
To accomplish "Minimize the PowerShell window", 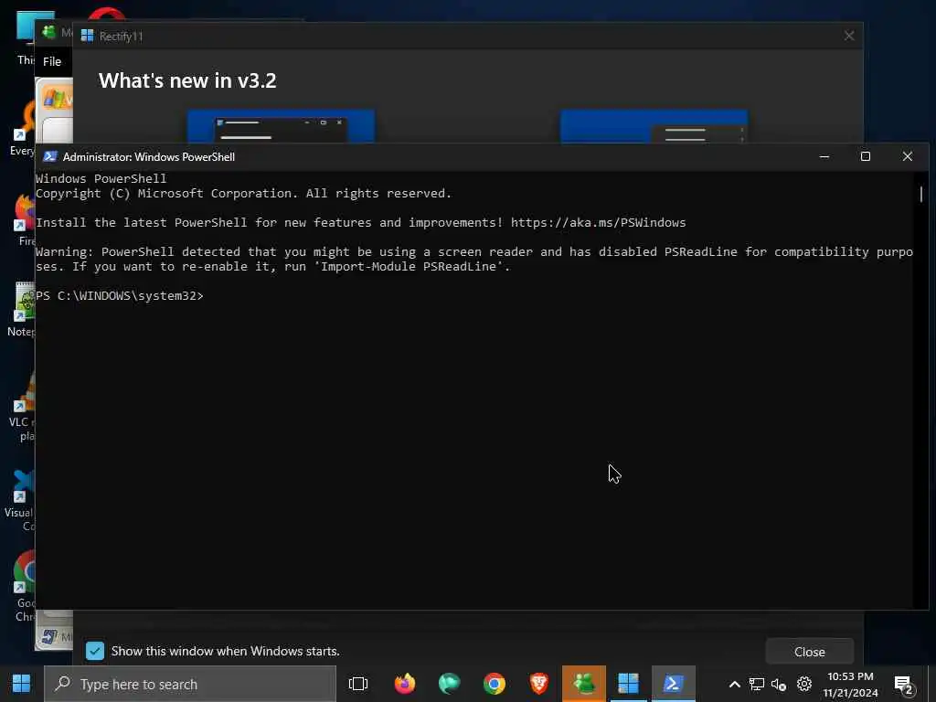I will click(x=824, y=156).
